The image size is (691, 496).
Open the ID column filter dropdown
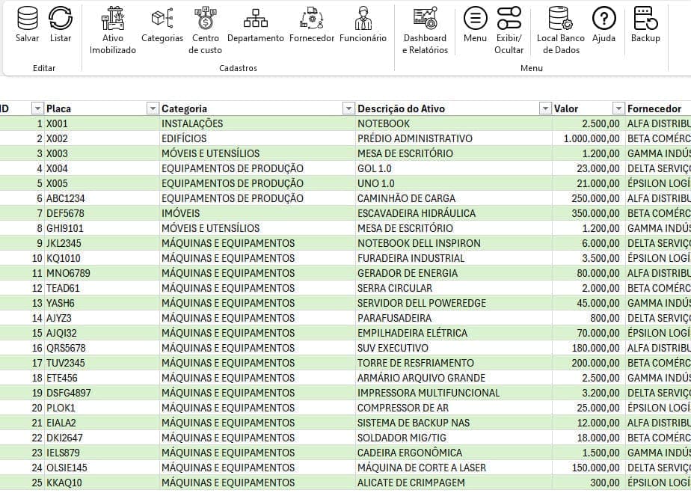point(37,108)
